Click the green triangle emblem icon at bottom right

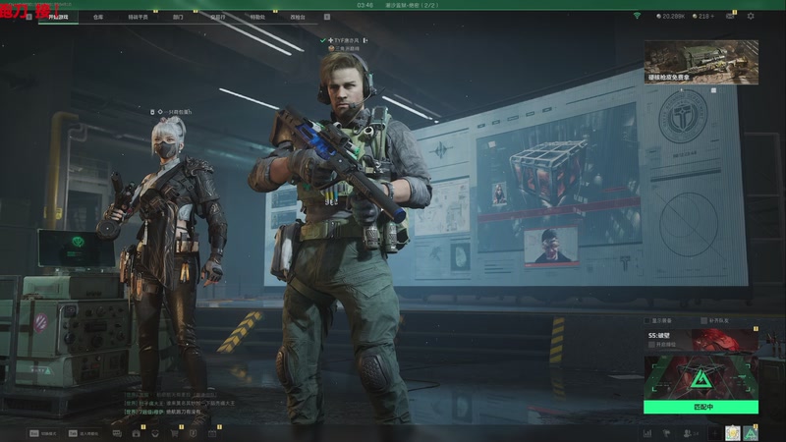click(751, 433)
